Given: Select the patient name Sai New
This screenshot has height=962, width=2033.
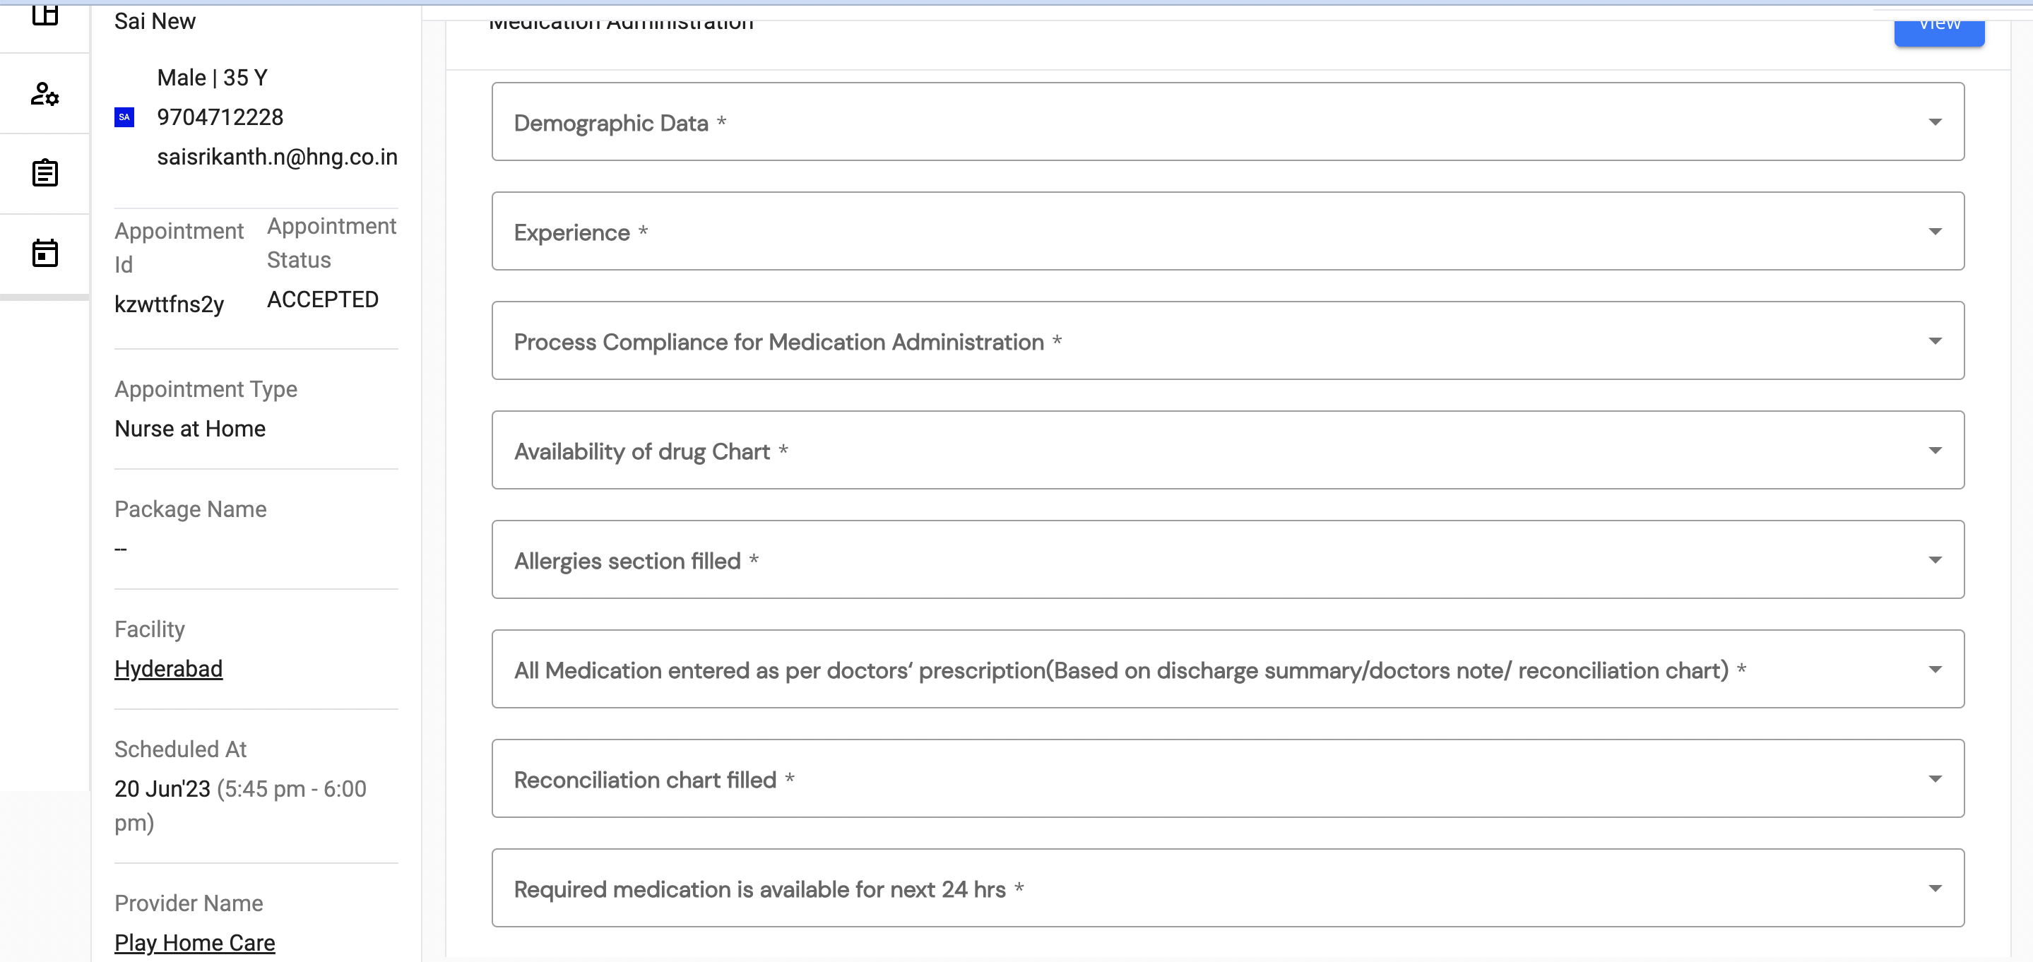Looking at the screenshot, I should click(155, 21).
